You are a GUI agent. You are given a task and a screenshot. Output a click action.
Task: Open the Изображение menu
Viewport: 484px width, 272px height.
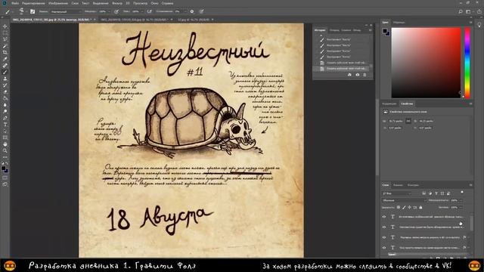[x=58, y=3]
